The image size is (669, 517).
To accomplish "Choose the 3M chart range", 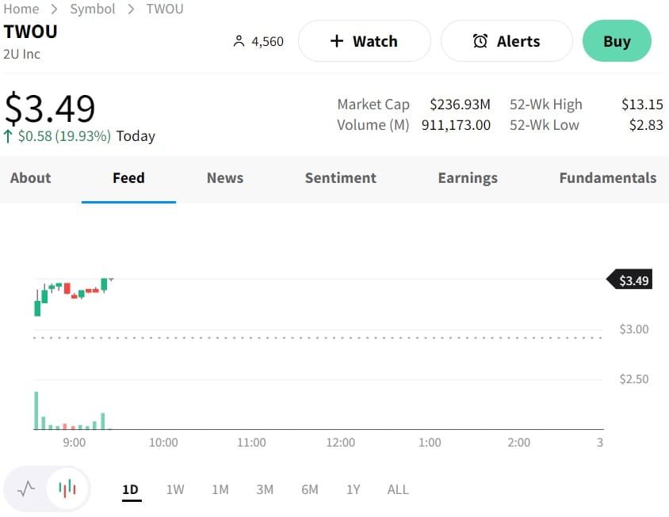I will click(265, 489).
